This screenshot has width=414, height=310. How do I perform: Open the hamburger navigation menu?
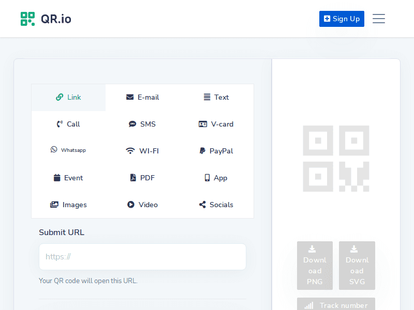(x=379, y=19)
